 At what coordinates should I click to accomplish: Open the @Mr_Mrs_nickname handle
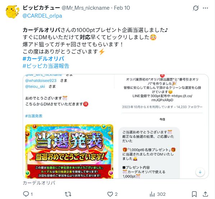point(86,8)
